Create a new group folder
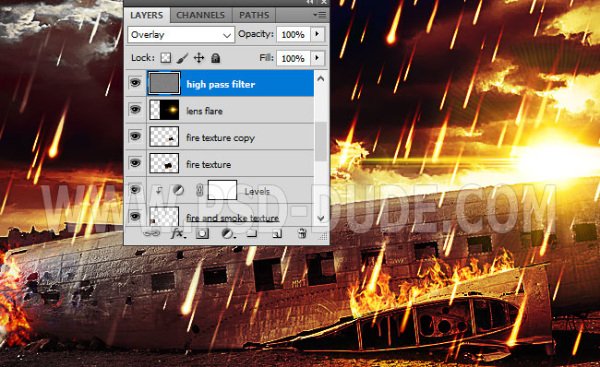This screenshot has width=600, height=367. (251, 233)
